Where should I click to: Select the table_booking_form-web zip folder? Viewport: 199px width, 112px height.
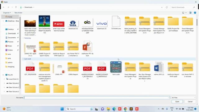(130, 21)
